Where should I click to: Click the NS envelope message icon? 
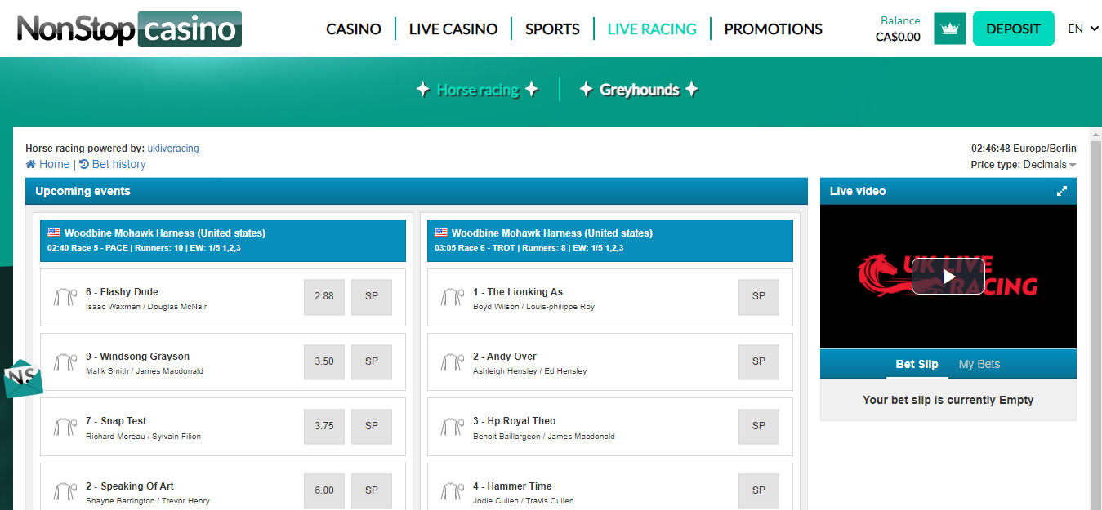(22, 378)
